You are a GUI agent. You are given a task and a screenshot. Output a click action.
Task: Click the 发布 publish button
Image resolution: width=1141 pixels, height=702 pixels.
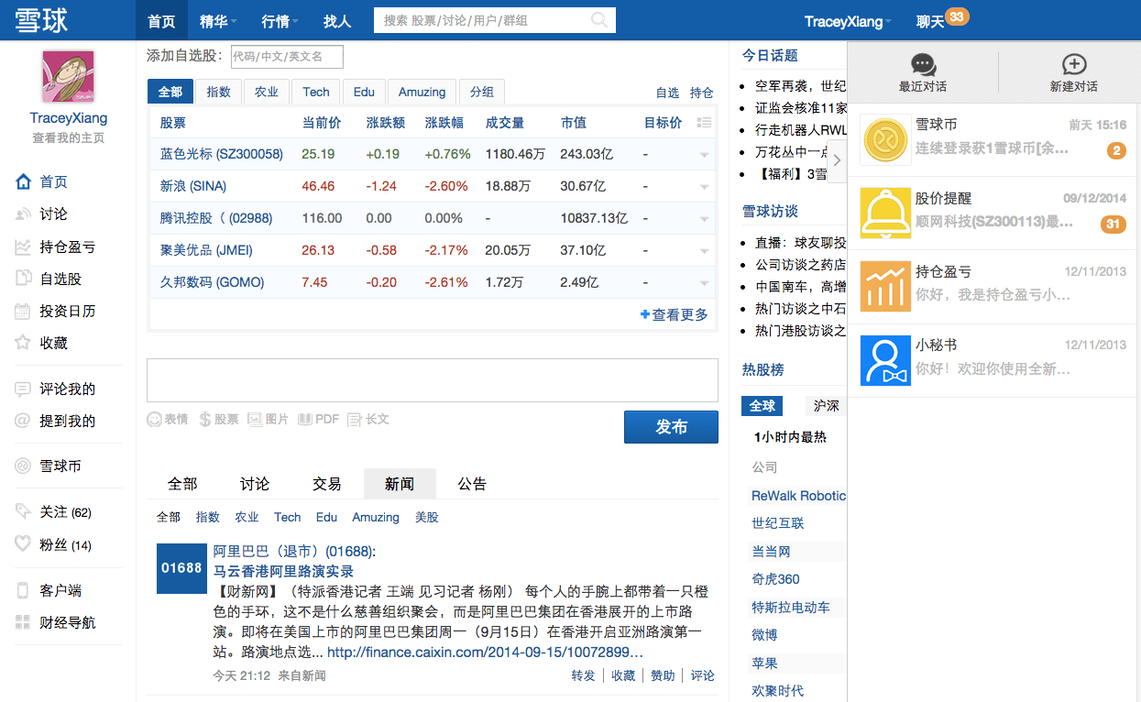coord(671,427)
